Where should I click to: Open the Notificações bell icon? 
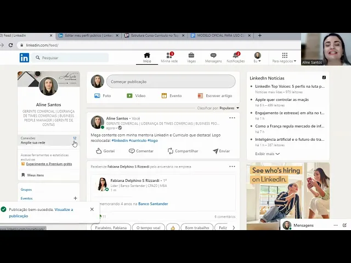(x=235, y=58)
